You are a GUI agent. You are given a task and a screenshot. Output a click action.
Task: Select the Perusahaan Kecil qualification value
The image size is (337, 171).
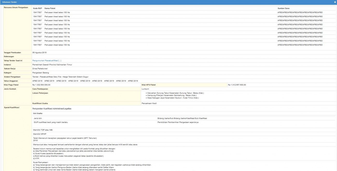[149, 103]
